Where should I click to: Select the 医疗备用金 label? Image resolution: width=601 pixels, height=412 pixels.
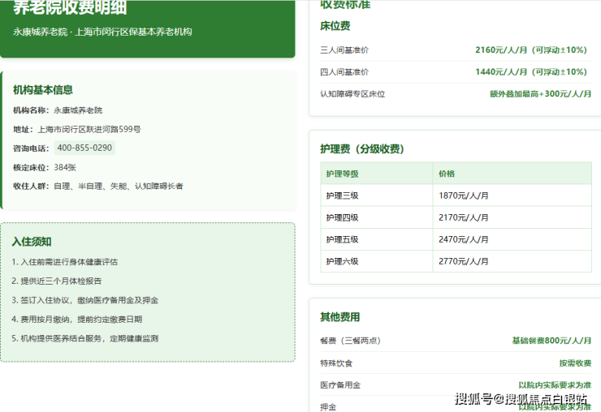pos(340,385)
